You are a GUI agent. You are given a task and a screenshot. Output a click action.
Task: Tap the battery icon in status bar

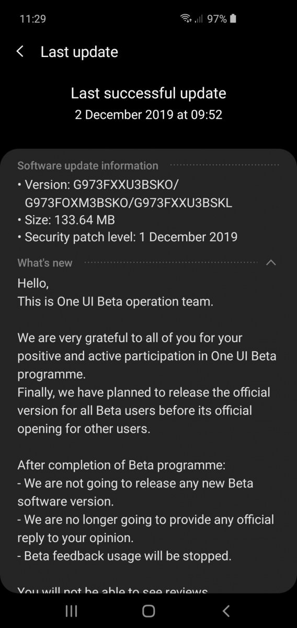(233, 19)
